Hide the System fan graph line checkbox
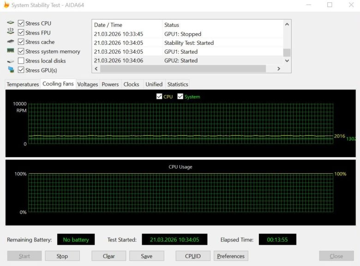Image resolution: width=360 pixels, height=266 pixels. point(180,97)
